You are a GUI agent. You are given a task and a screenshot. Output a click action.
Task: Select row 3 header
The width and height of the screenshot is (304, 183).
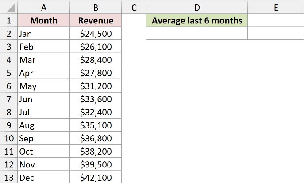pos(9,47)
